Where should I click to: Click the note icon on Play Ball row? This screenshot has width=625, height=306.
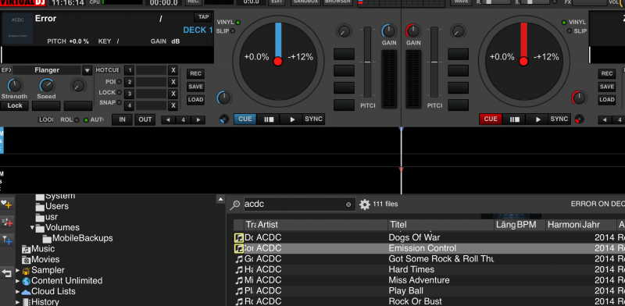point(239,291)
